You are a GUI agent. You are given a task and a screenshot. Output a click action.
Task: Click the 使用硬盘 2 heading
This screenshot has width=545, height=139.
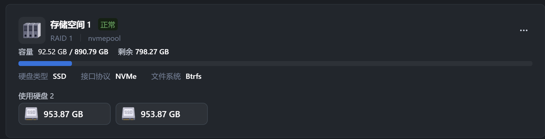[36, 96]
